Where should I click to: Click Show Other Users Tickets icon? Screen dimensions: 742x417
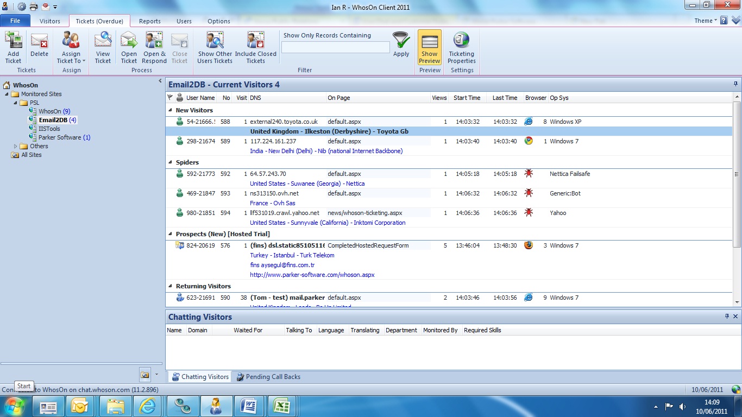(215, 47)
